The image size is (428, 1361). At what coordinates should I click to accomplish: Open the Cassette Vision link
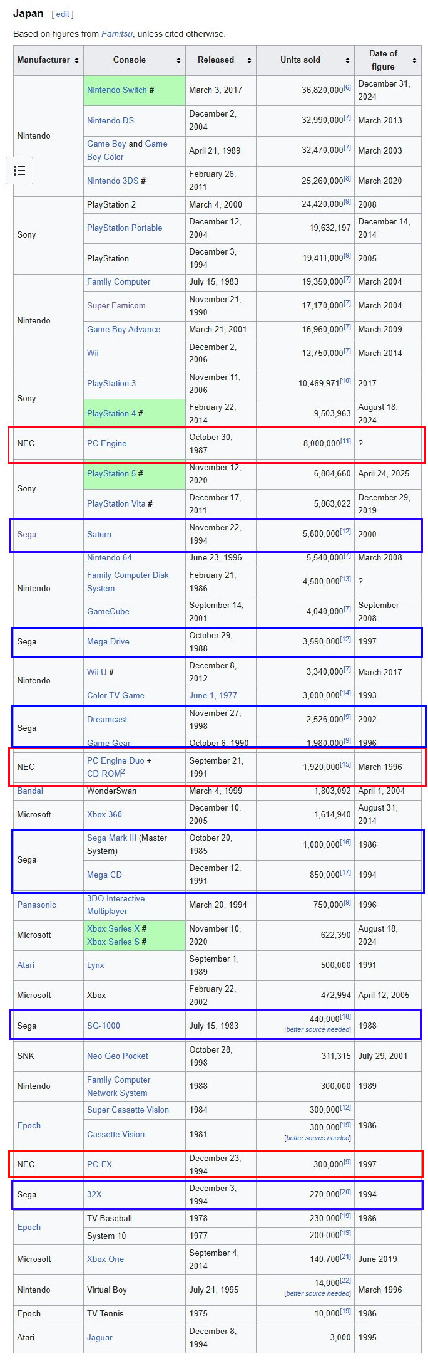point(116,1134)
